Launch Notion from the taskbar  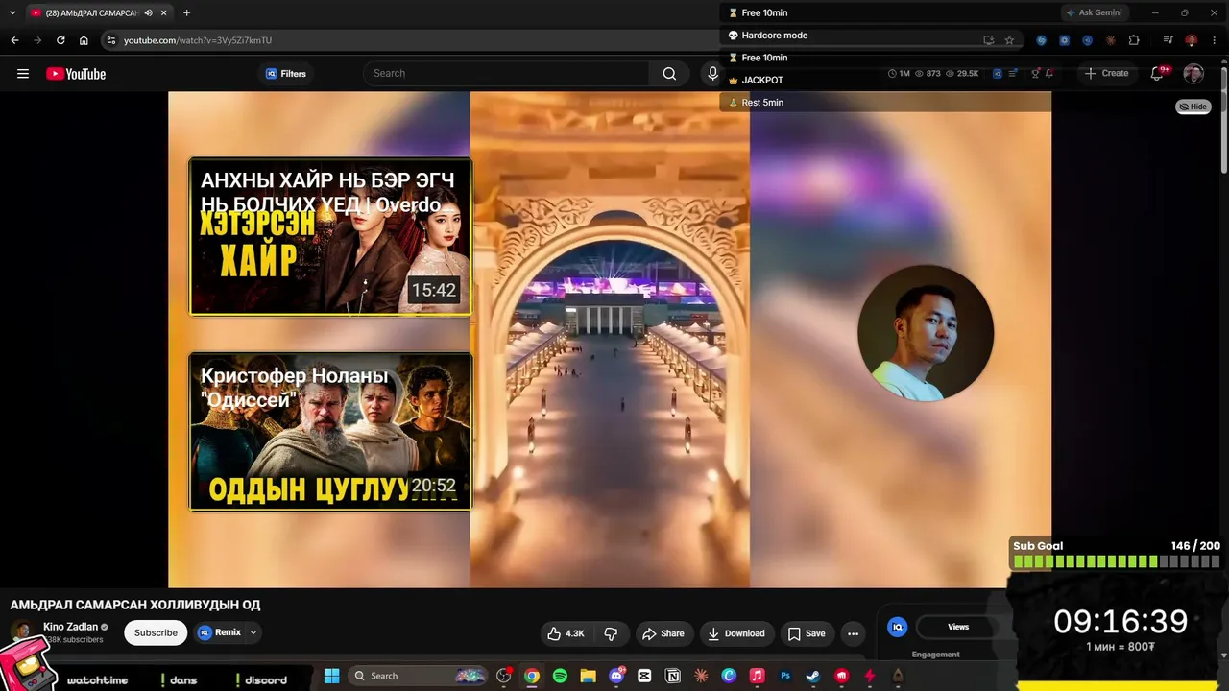coord(673,676)
